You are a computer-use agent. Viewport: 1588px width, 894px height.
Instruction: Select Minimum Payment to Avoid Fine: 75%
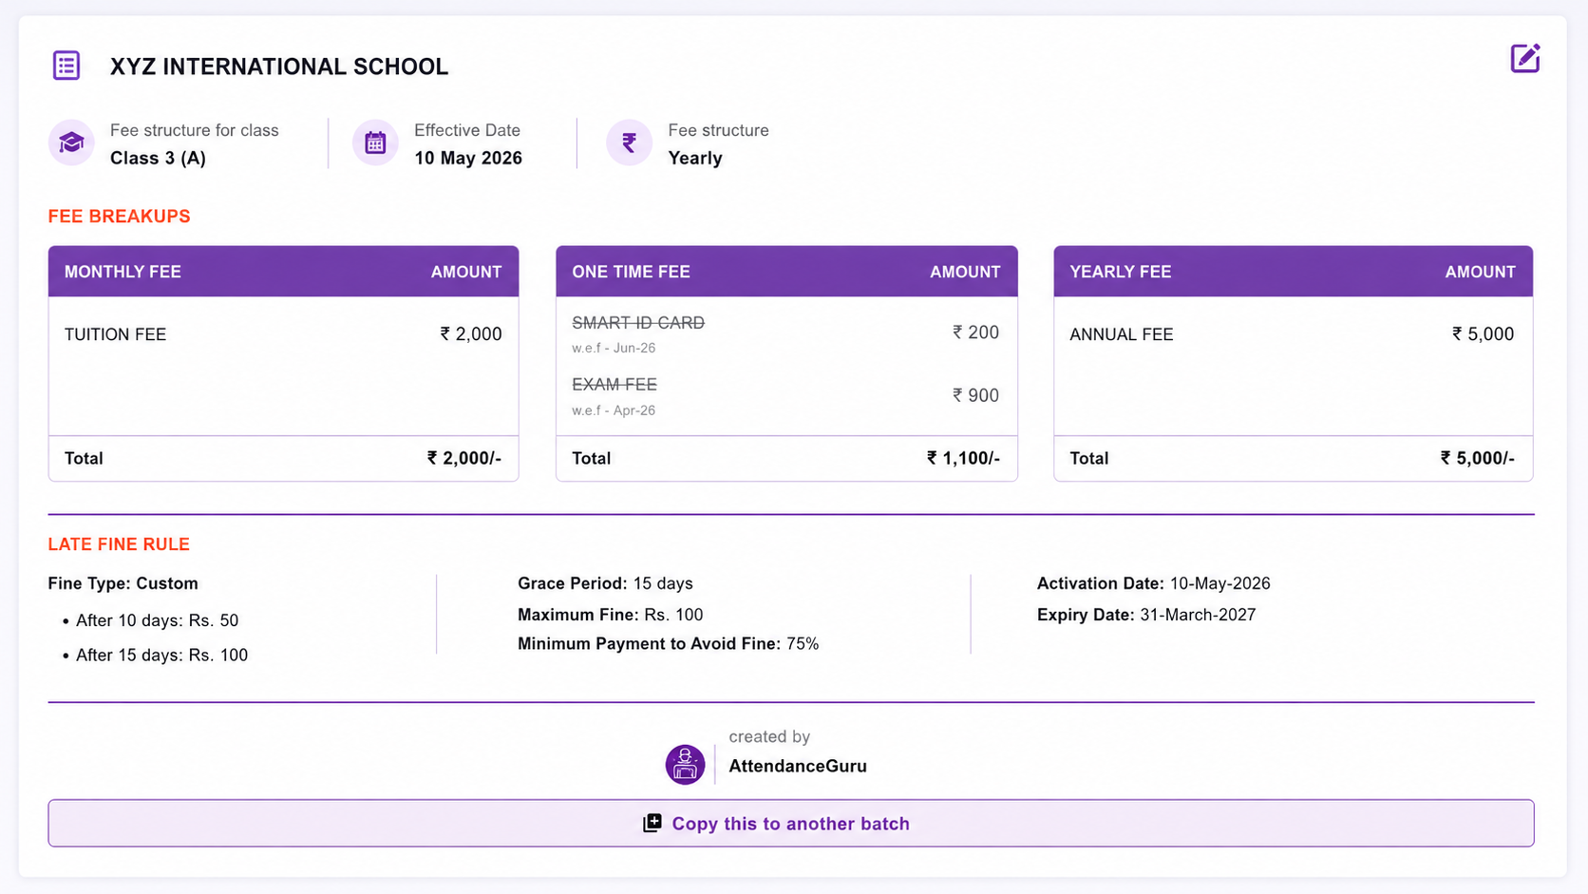tap(668, 644)
